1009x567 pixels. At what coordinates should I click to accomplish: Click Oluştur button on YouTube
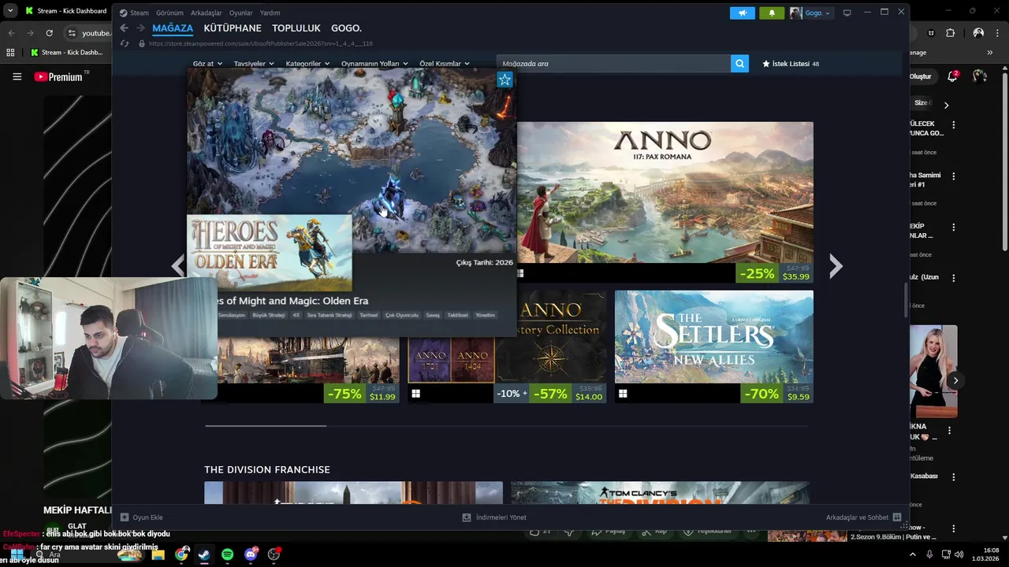[x=921, y=76]
